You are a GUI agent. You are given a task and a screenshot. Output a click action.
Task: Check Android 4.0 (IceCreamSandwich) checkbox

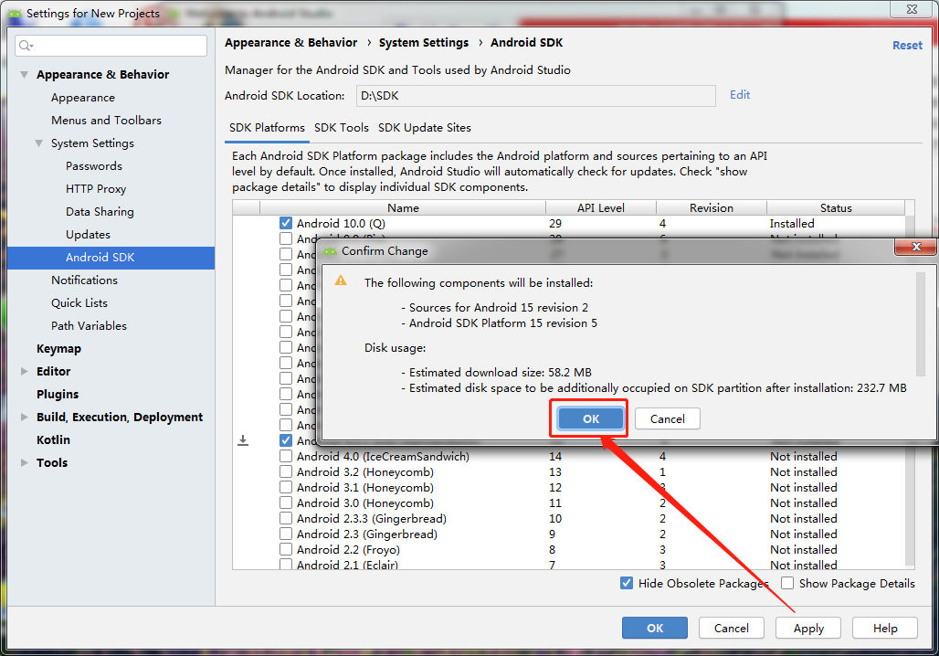point(286,456)
